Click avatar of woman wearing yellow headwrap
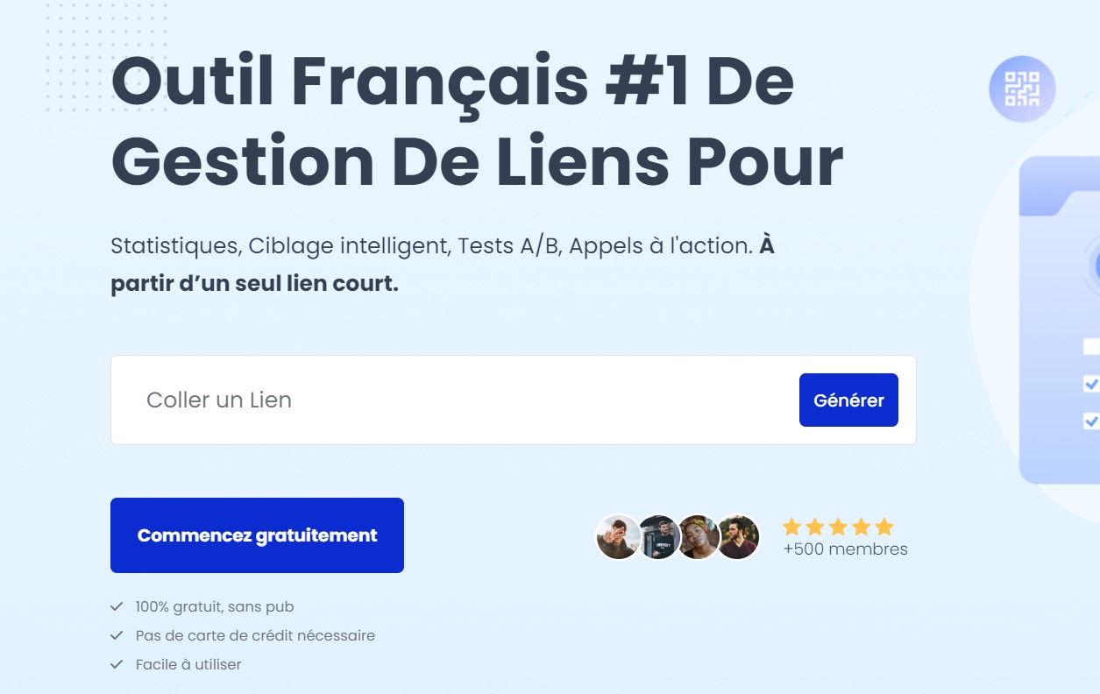The height and width of the screenshot is (694, 1100). coord(699,537)
